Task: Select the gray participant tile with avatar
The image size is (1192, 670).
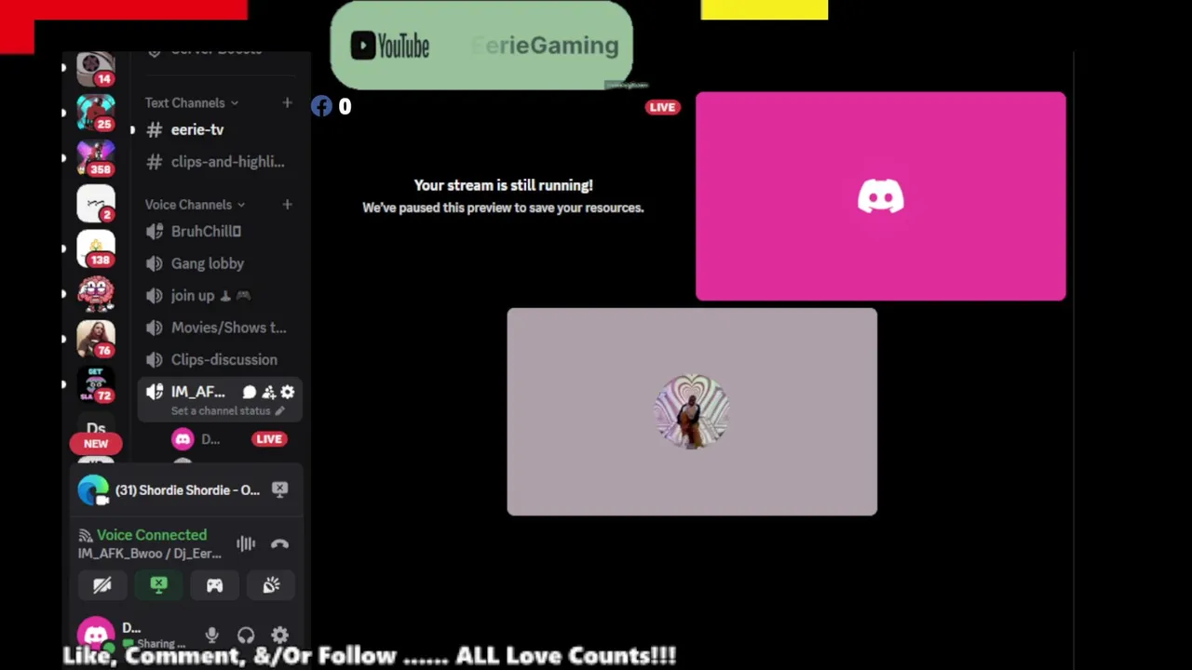Action: pos(692,411)
